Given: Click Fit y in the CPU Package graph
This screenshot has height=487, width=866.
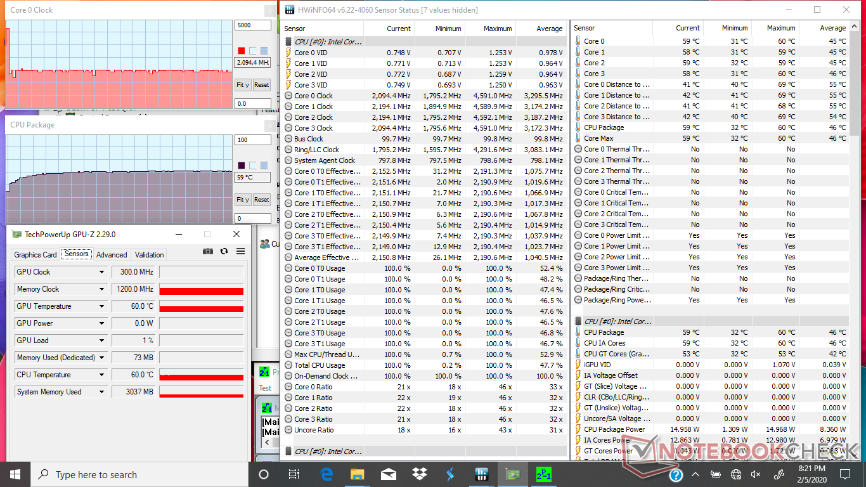Looking at the screenshot, I should coord(242,199).
